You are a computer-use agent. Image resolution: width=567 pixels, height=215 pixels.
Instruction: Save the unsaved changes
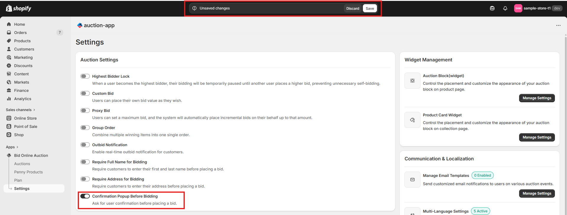tap(370, 8)
